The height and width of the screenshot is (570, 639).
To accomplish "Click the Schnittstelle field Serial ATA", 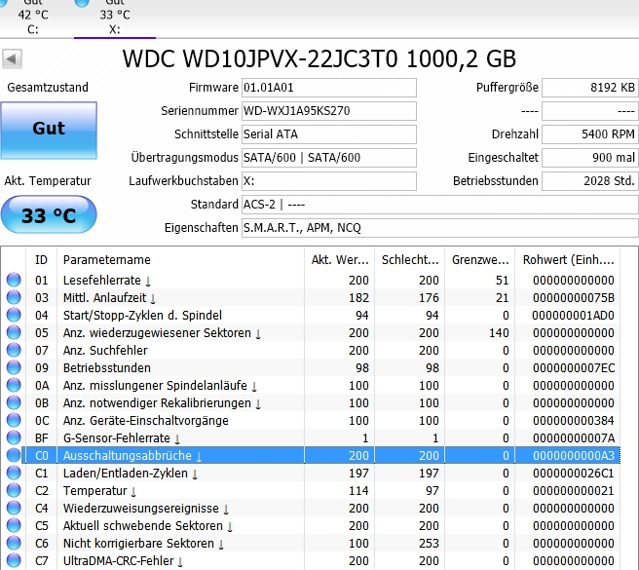I will (x=329, y=134).
